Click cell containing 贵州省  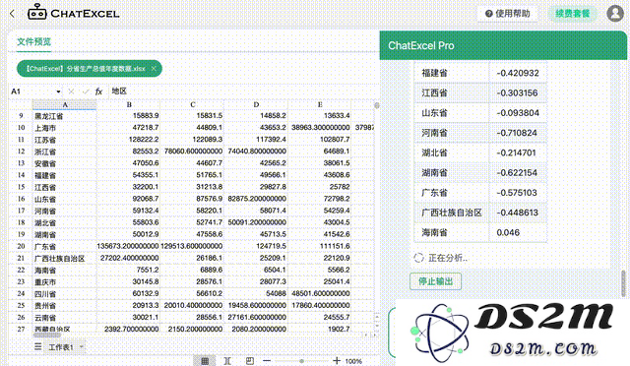click(x=64, y=306)
